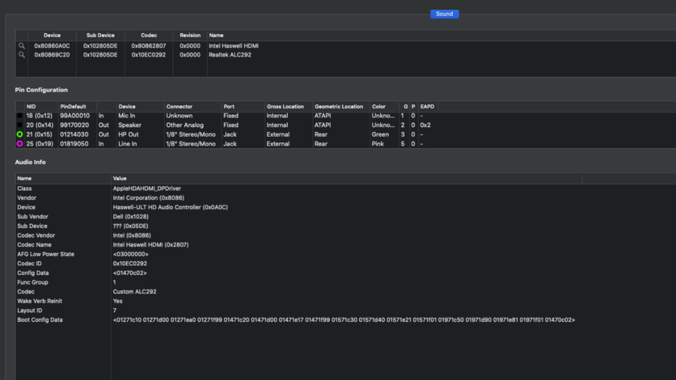The image size is (676, 380).
Task: Switch to the Sound tab
Action: point(444,14)
